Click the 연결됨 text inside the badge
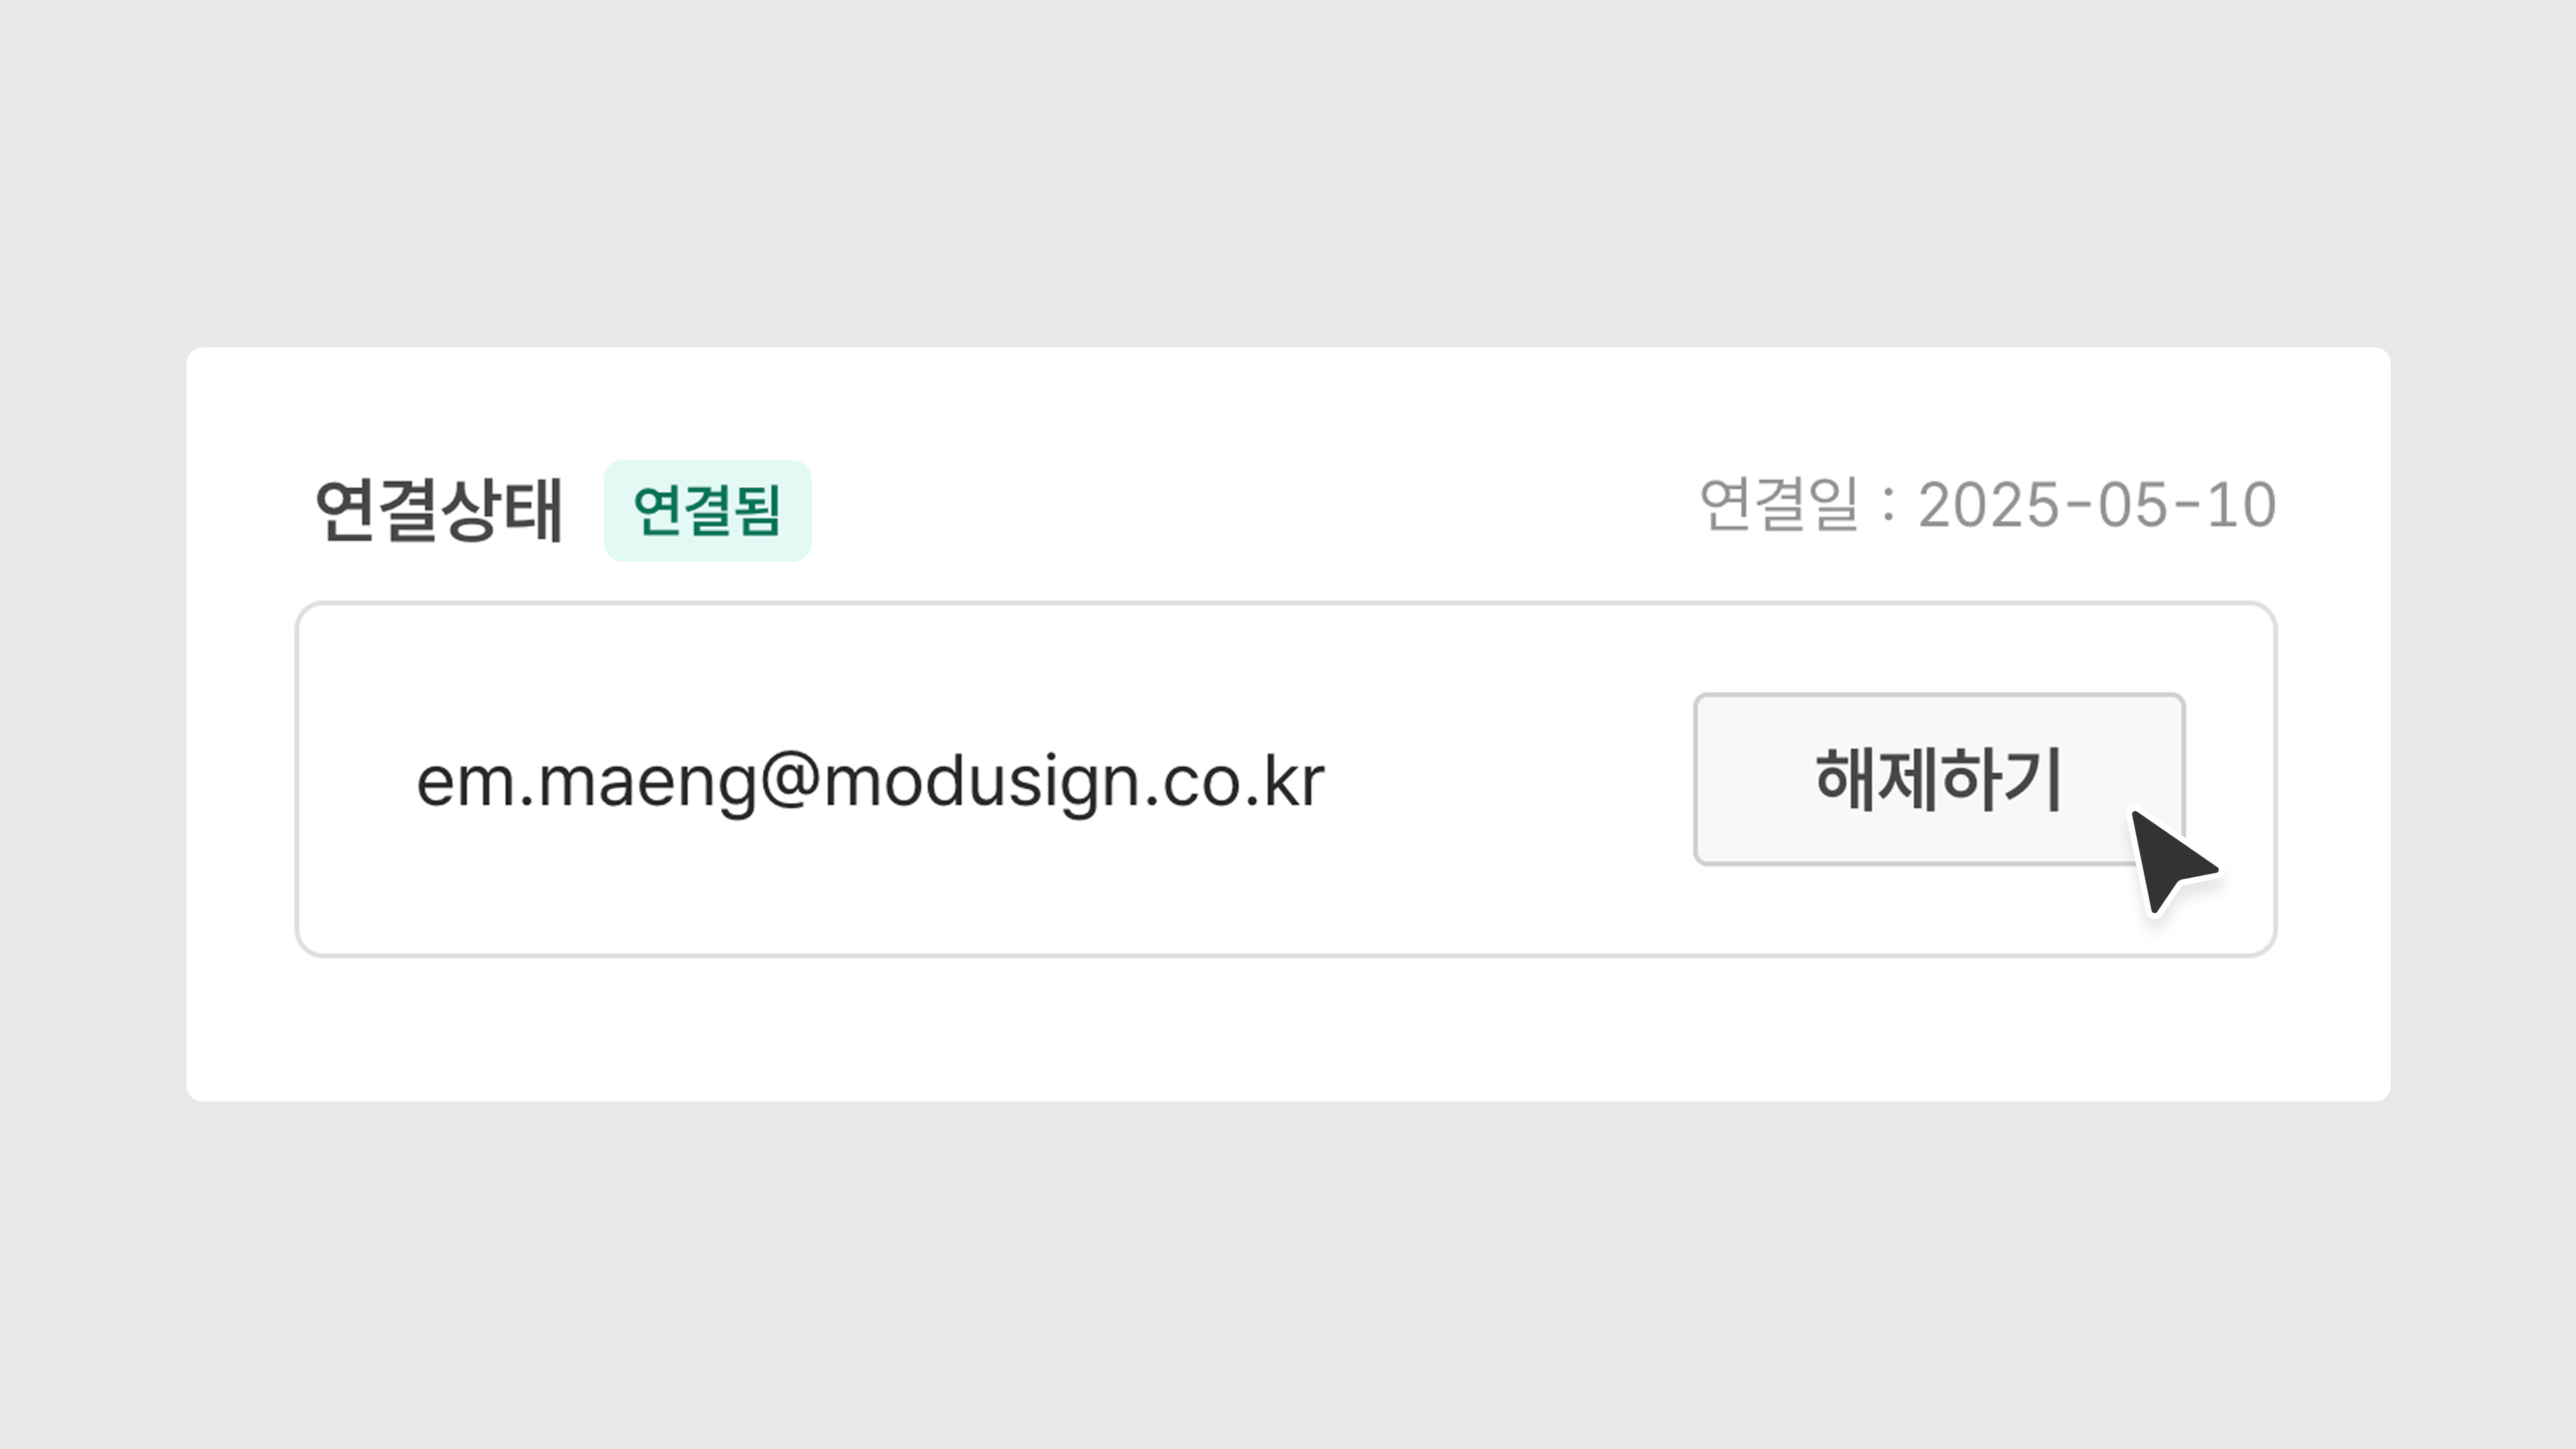Screen dimensions: 2576x1449 pyautogui.click(x=707, y=511)
